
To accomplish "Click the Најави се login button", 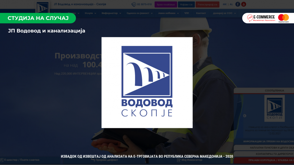I will pos(186,4).
